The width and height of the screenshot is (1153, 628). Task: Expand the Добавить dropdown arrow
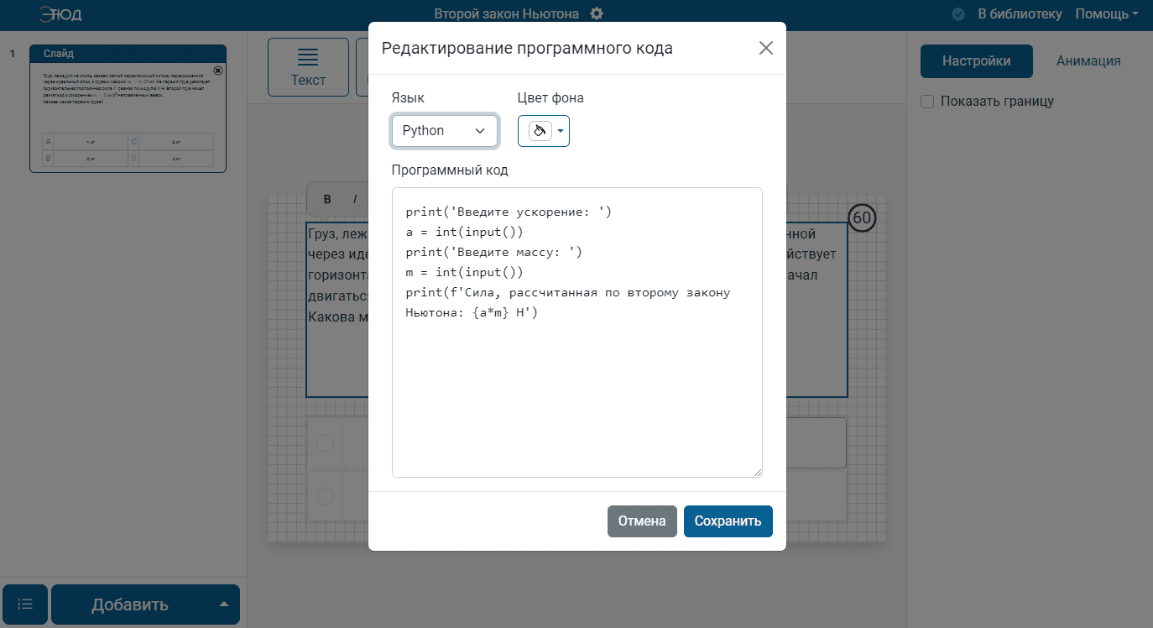point(223,604)
